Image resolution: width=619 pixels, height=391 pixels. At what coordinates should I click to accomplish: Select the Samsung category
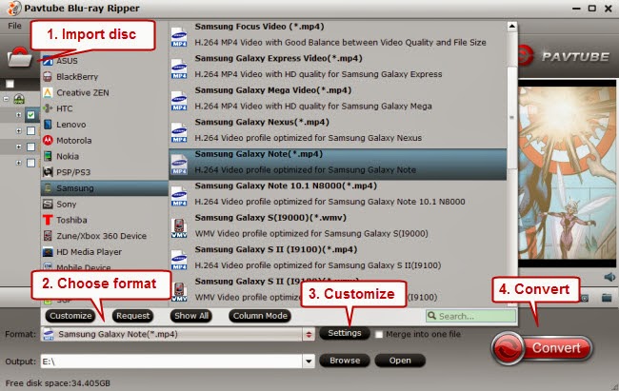104,188
